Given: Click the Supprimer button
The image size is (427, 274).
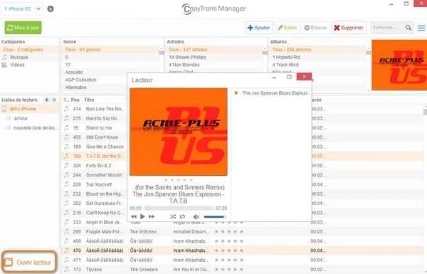Looking at the screenshot, I should [349, 28].
